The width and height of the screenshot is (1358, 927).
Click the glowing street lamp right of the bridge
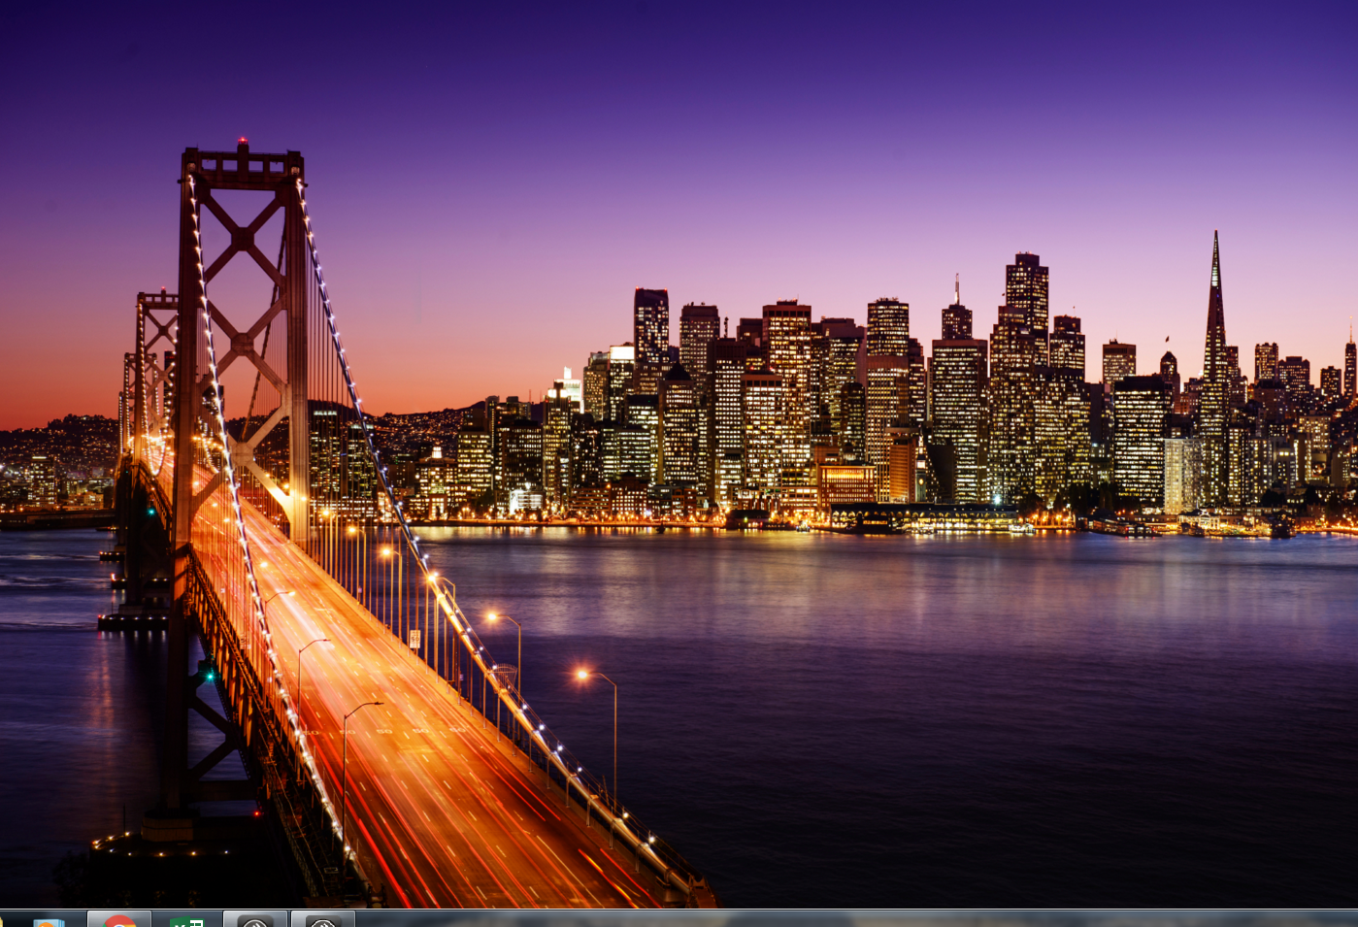coord(582,674)
